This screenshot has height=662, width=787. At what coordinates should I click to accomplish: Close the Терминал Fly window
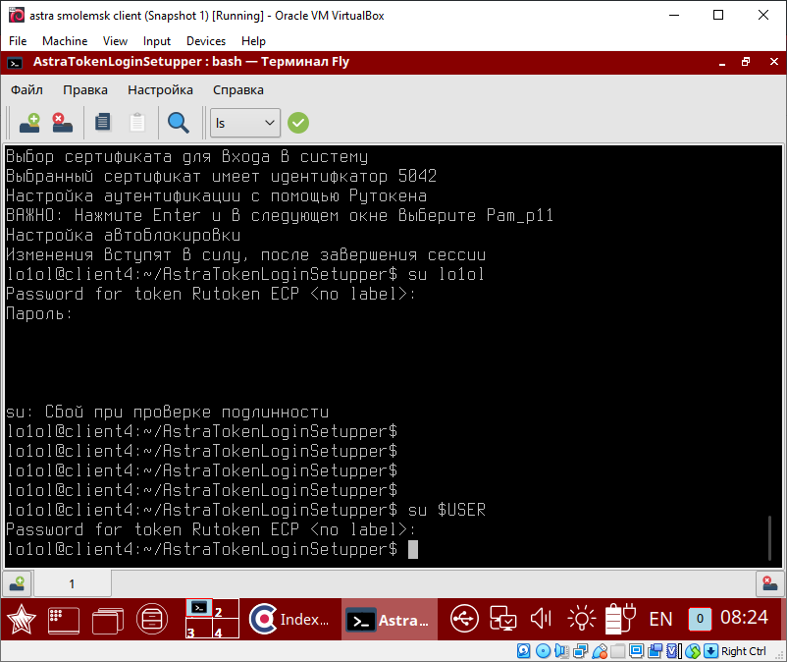pos(773,62)
